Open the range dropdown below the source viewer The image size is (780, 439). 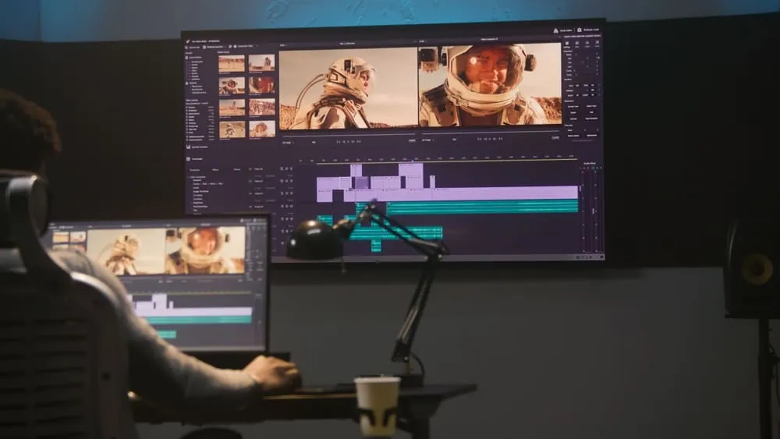288,143
